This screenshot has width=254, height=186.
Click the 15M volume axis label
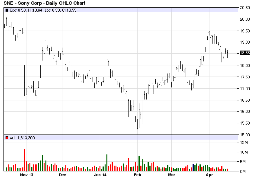point(244,142)
